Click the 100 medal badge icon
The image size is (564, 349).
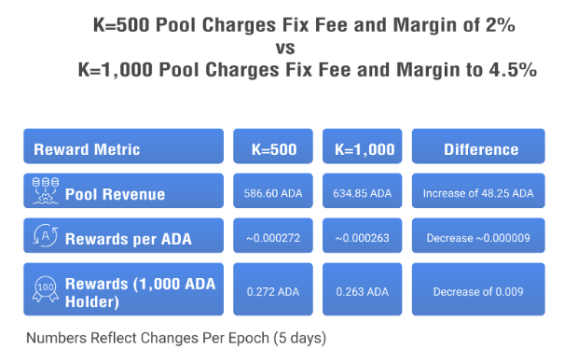[x=46, y=289]
